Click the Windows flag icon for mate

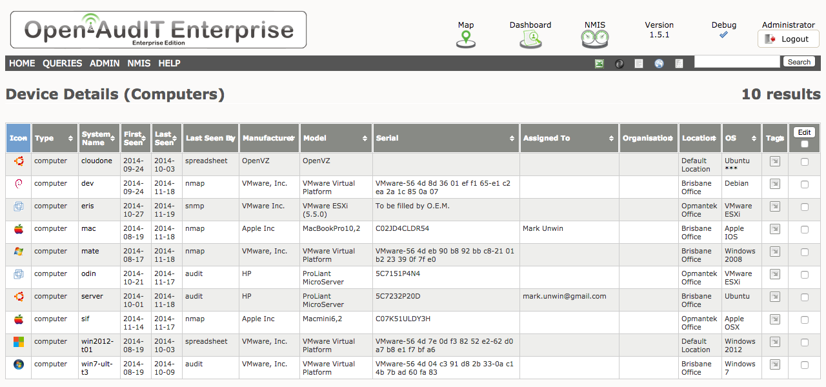[x=19, y=252]
